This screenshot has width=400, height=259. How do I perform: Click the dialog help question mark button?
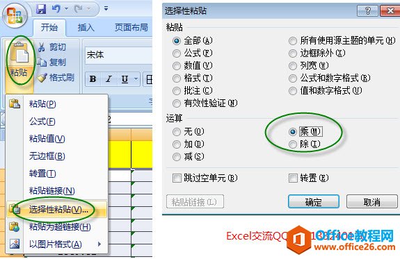coord(367,10)
